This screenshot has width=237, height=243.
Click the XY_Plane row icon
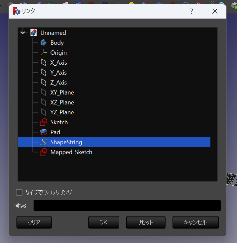click(x=44, y=92)
